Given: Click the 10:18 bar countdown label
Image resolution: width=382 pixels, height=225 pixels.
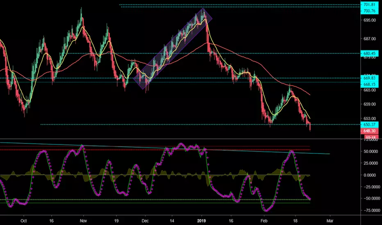Looking at the screenshot, I should 371,137.
